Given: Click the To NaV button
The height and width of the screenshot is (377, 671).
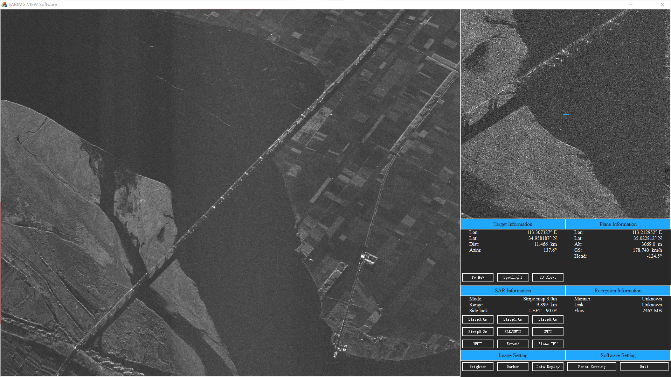Looking at the screenshot, I should pyautogui.click(x=478, y=277).
